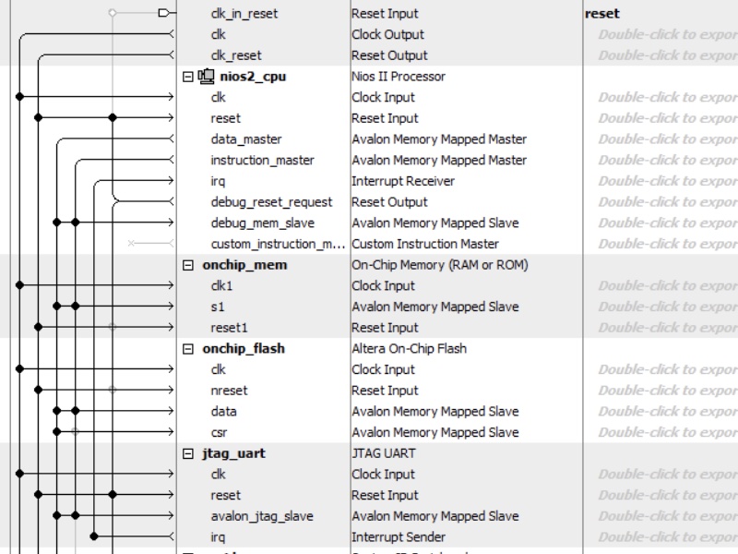The height and width of the screenshot is (554, 738).
Task: Collapse the jtag_uart component
Action: 188,453
